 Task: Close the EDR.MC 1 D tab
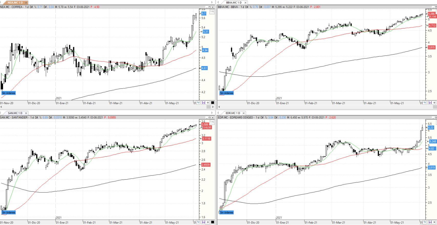(244, 113)
